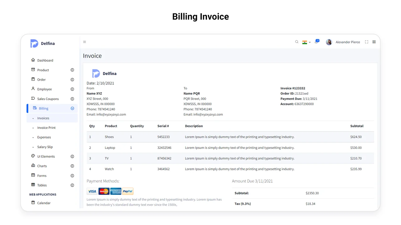Screen dimensions: 401x225
Task: Toggle fullscreen mode icon
Action: (x=367, y=42)
